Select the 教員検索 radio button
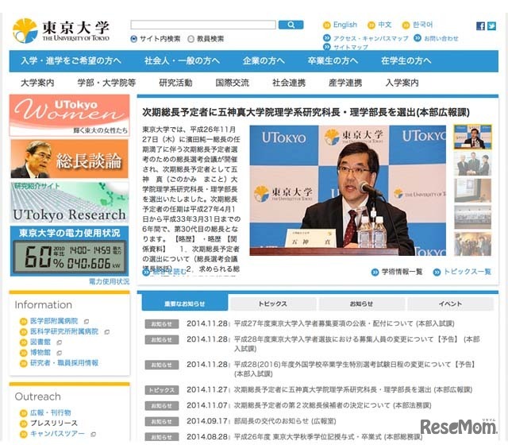 pyautogui.click(x=190, y=39)
